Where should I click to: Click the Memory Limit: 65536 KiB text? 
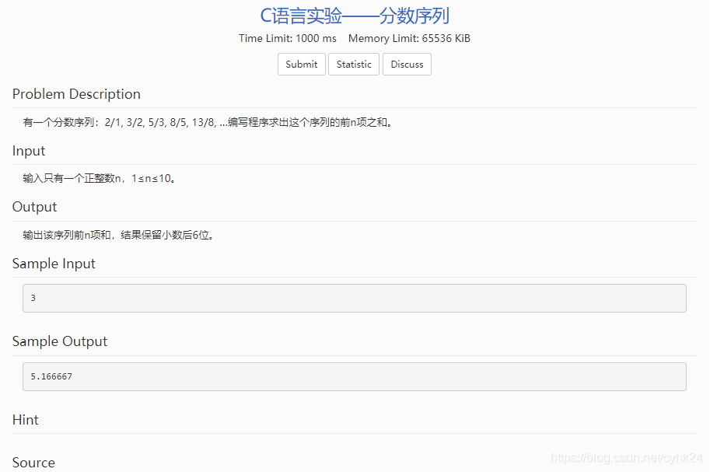click(409, 39)
